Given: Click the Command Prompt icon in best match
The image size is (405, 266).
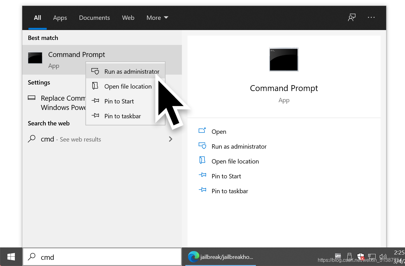Looking at the screenshot, I should pyautogui.click(x=35, y=58).
